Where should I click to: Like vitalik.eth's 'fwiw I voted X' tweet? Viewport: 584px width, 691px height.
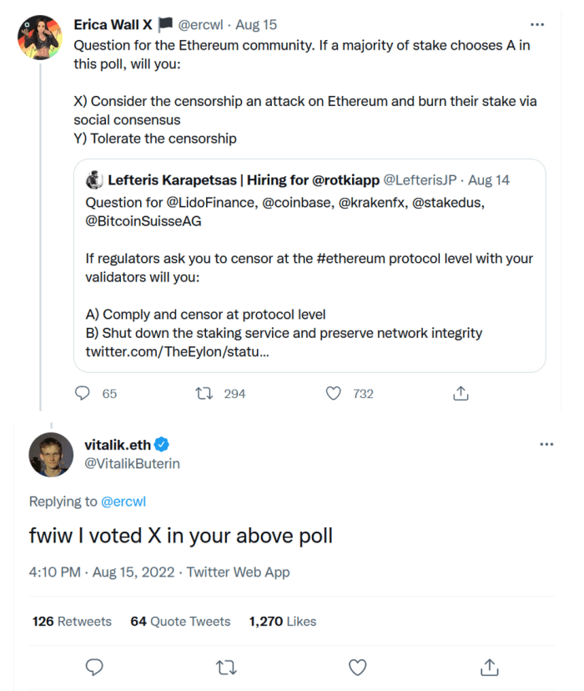357,667
